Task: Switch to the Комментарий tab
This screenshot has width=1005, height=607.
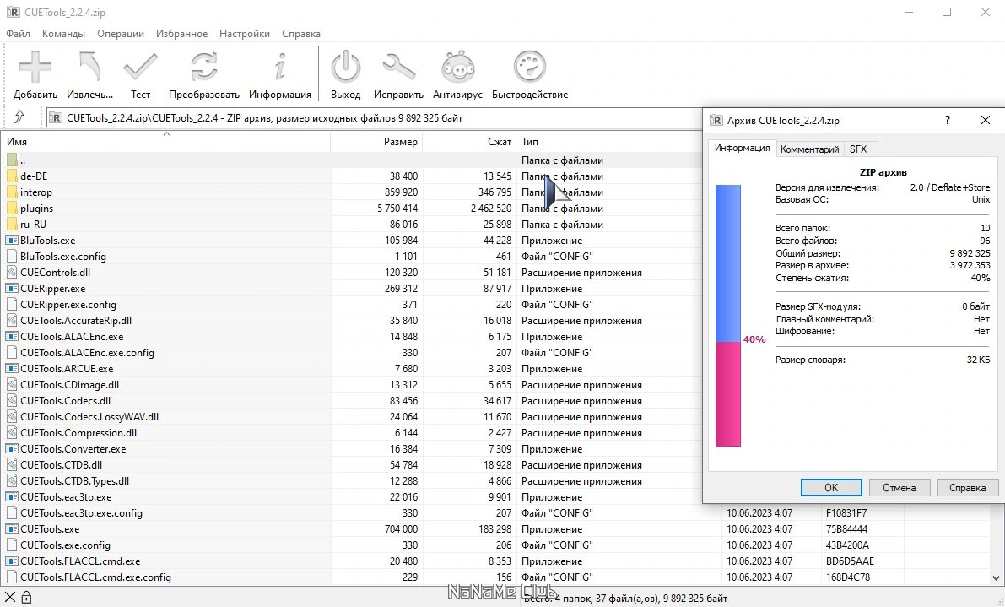Action: (809, 149)
